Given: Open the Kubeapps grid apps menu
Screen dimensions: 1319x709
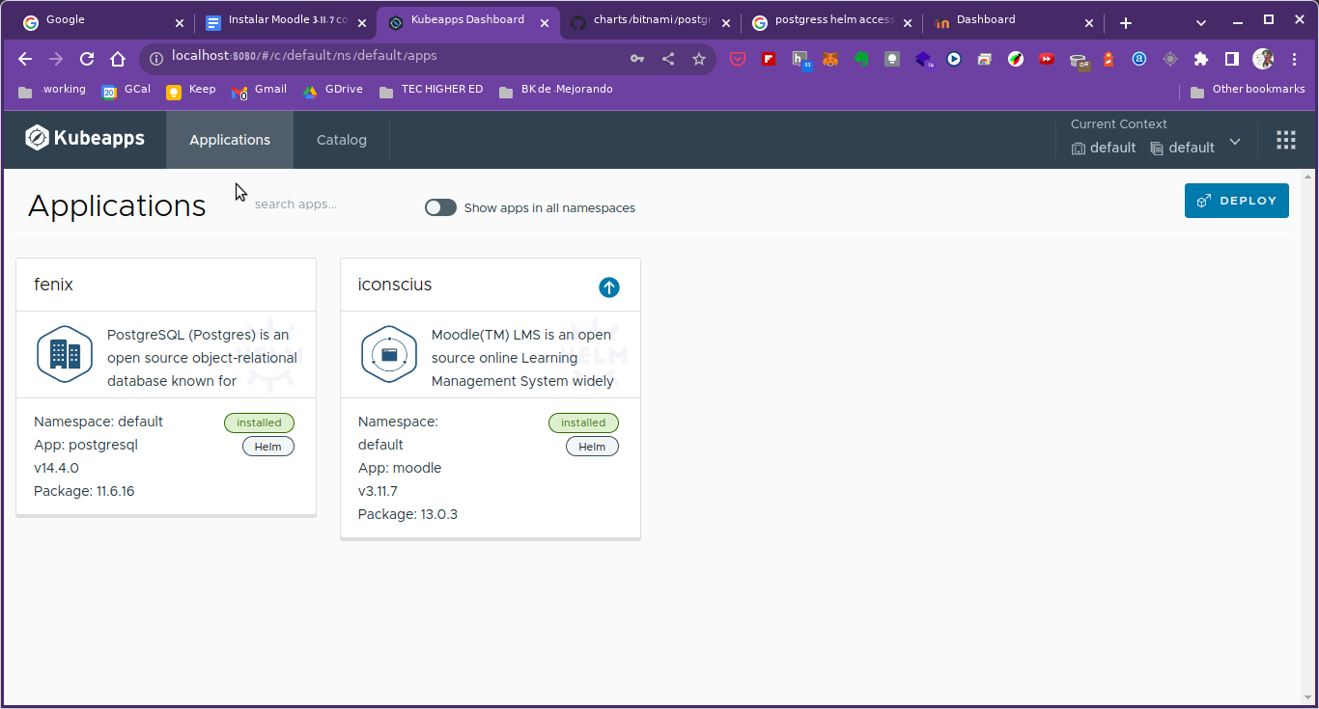Looking at the screenshot, I should tap(1286, 140).
